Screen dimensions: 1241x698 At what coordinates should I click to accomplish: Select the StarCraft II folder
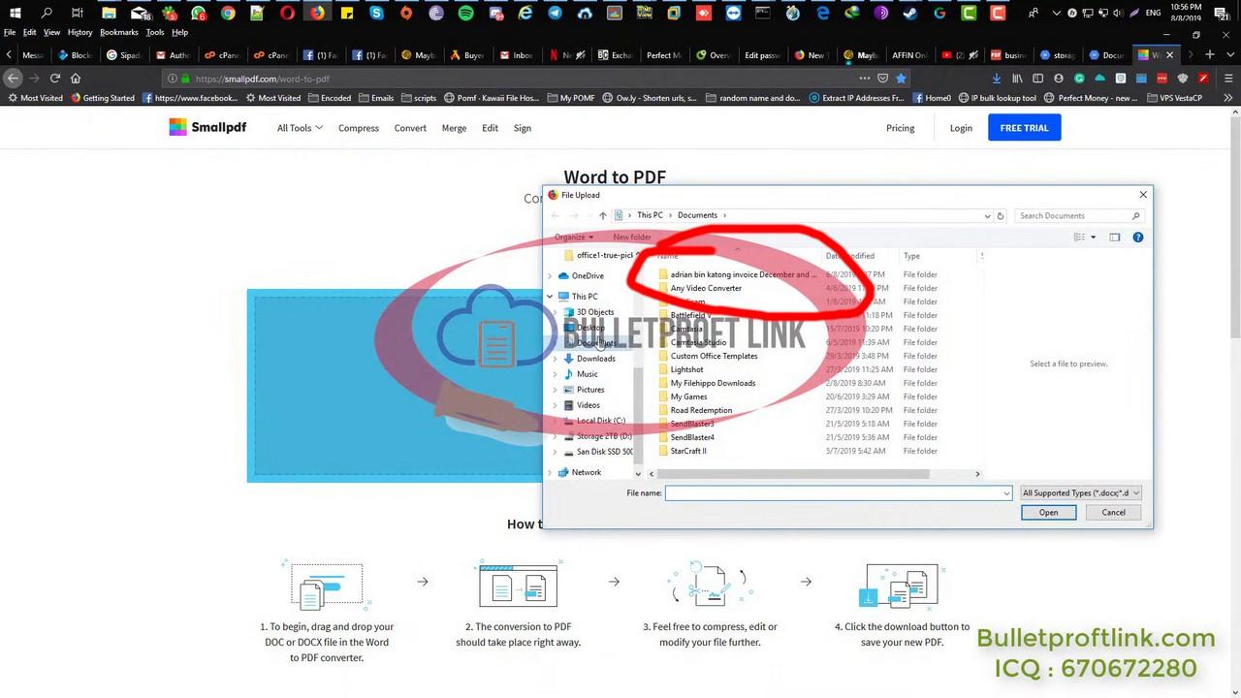pos(688,451)
